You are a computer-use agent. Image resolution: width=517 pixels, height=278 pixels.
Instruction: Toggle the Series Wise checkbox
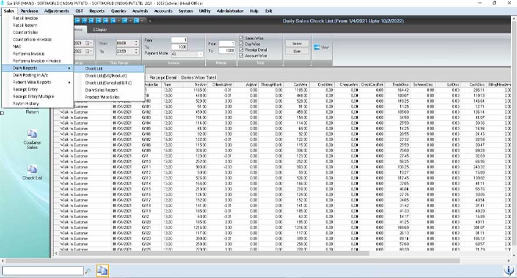pyautogui.click(x=241, y=38)
